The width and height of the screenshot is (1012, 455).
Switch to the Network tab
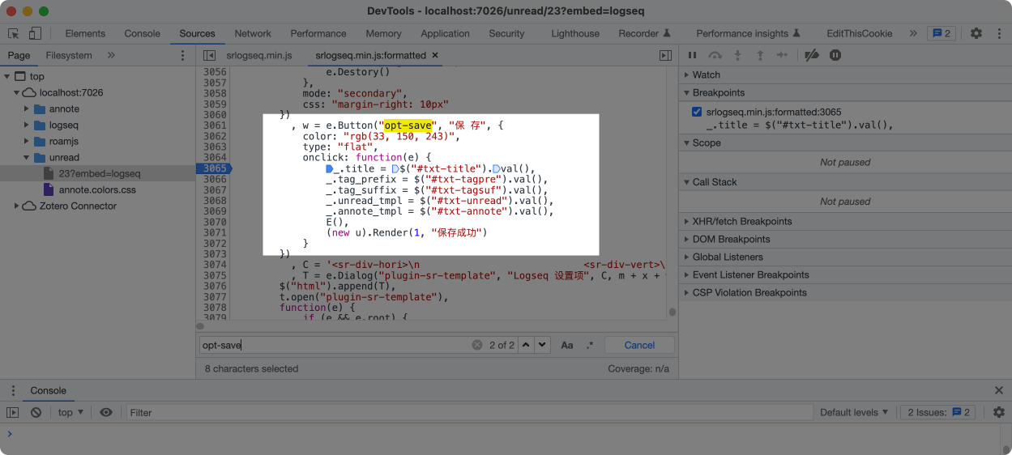click(x=253, y=33)
